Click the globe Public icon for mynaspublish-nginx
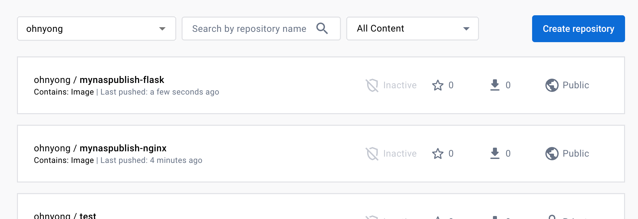Screen dimensions: 638x219 pyautogui.click(x=552, y=154)
